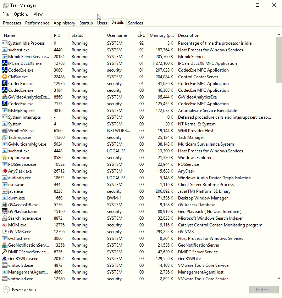
Task: Switch to the Services tab
Action: click(135, 23)
